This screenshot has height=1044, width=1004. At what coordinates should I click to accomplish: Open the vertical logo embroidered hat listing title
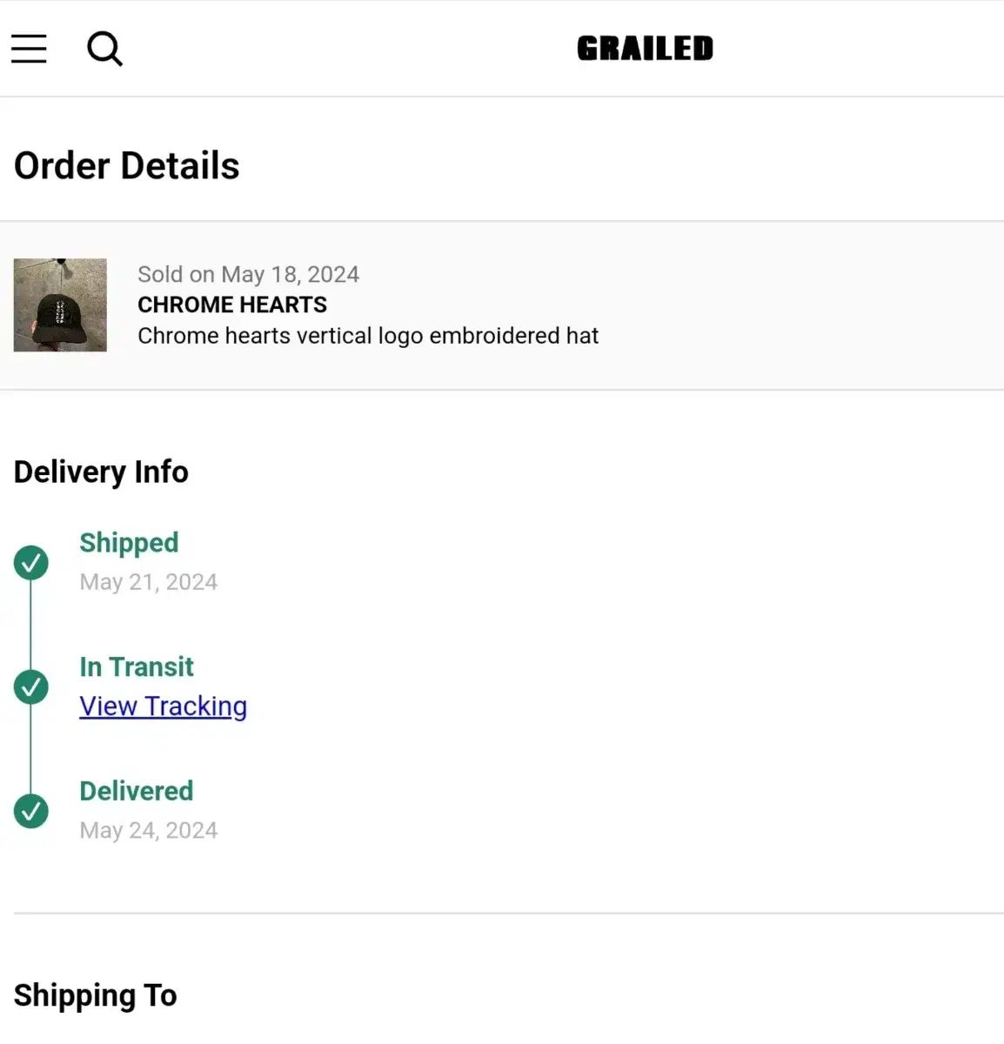[368, 336]
